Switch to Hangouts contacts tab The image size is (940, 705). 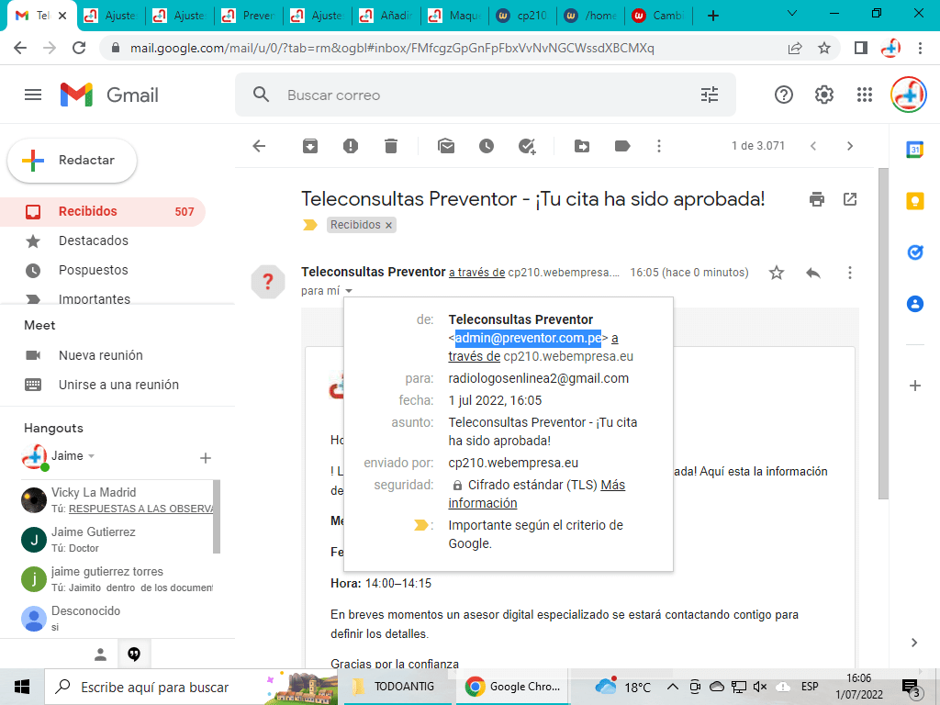tap(100, 654)
